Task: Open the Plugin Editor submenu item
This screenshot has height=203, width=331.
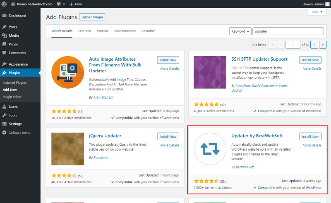Action: (12, 97)
